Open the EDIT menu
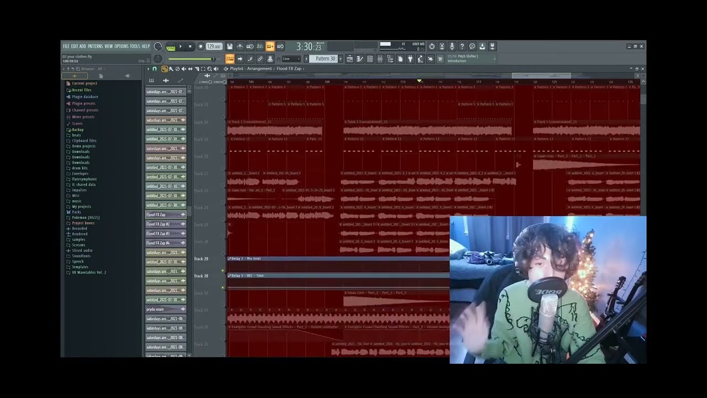Image resolution: width=707 pixels, height=398 pixels. point(74,46)
